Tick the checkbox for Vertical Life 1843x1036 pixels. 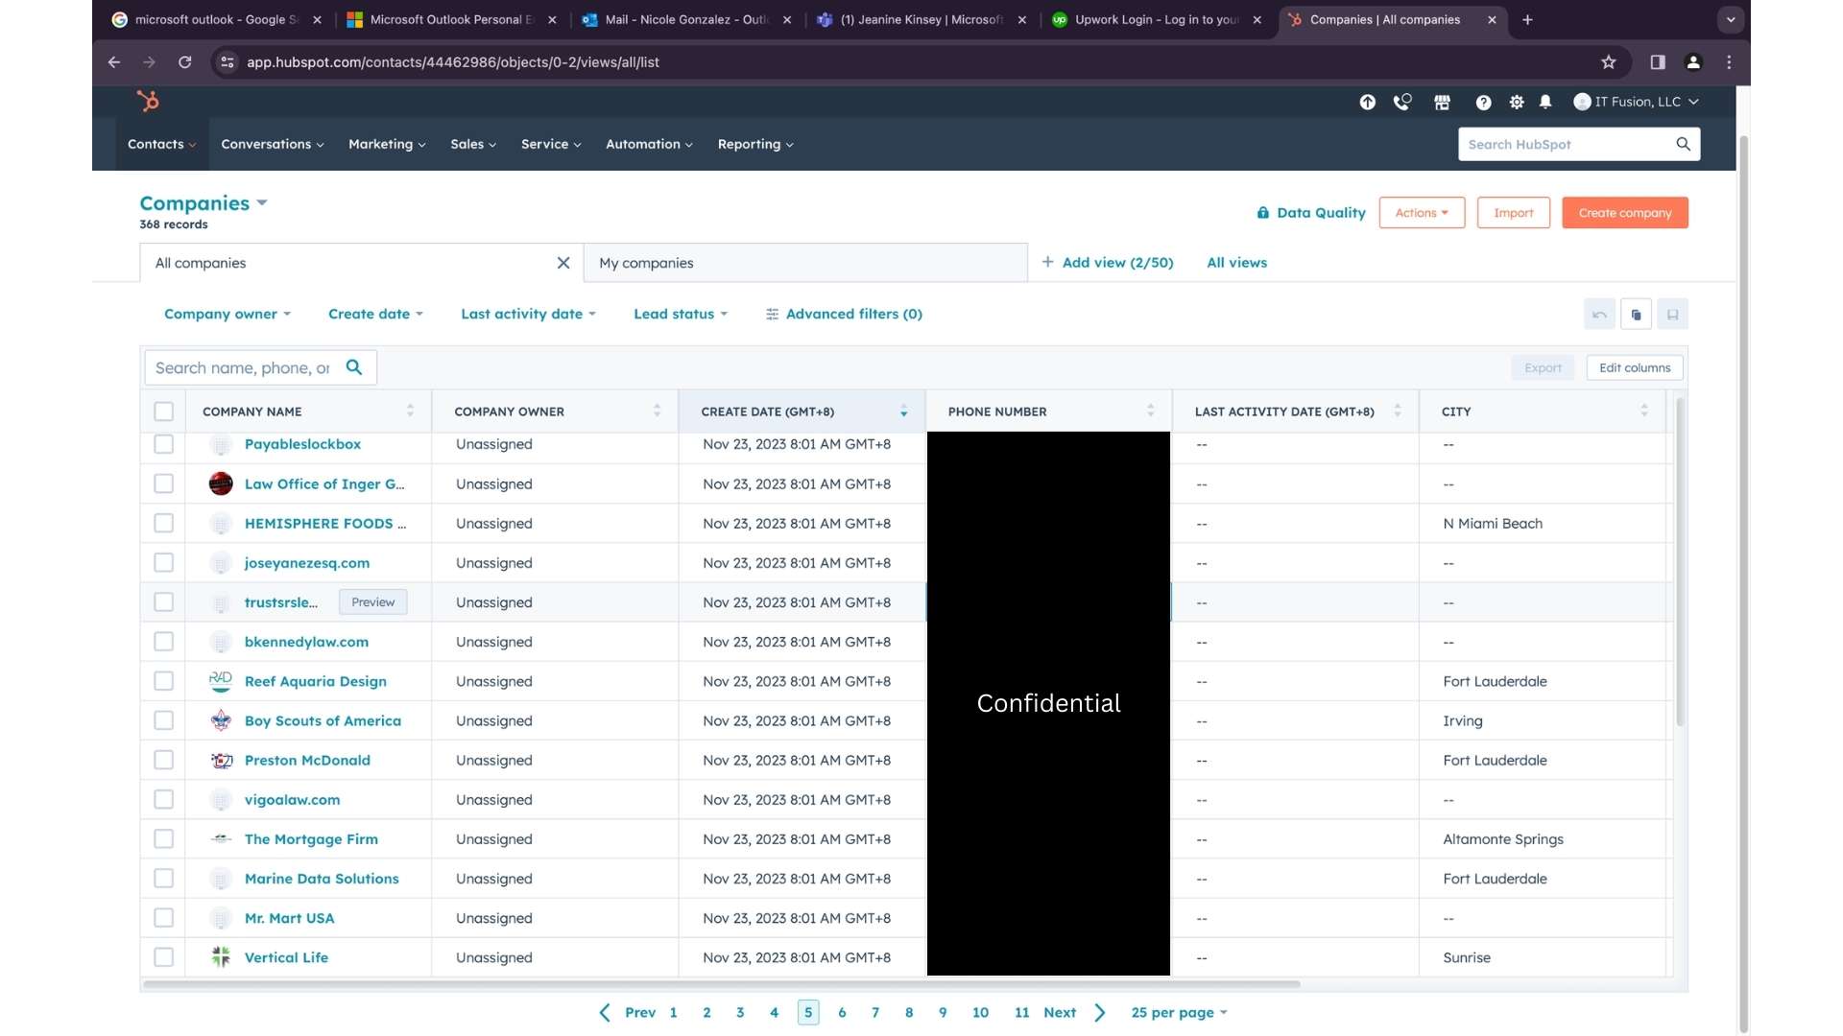[x=164, y=957]
